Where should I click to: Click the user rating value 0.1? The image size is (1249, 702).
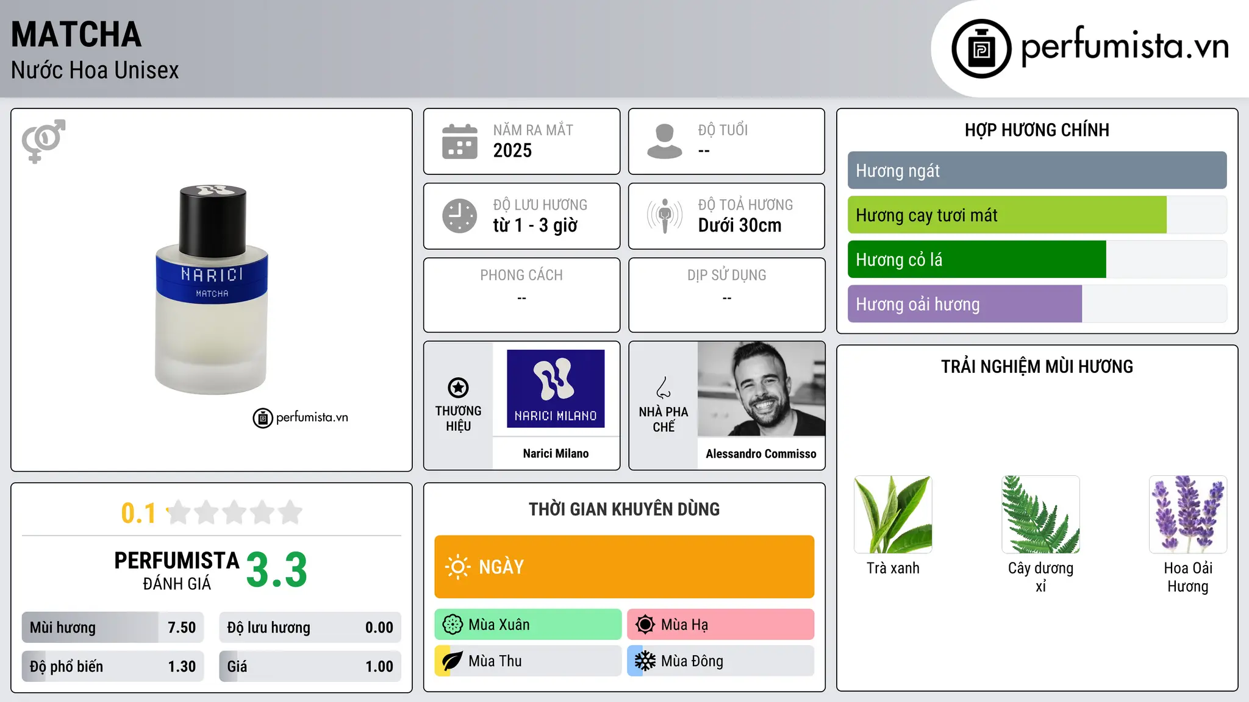point(138,513)
